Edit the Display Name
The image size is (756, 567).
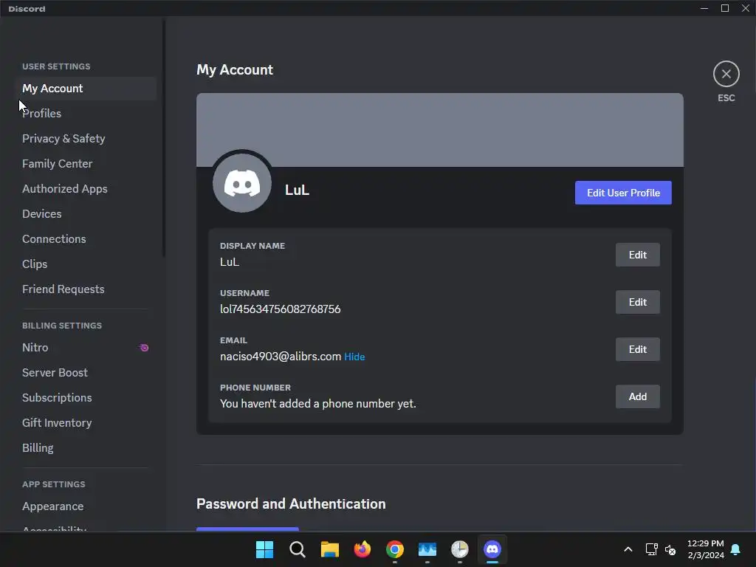pos(637,255)
